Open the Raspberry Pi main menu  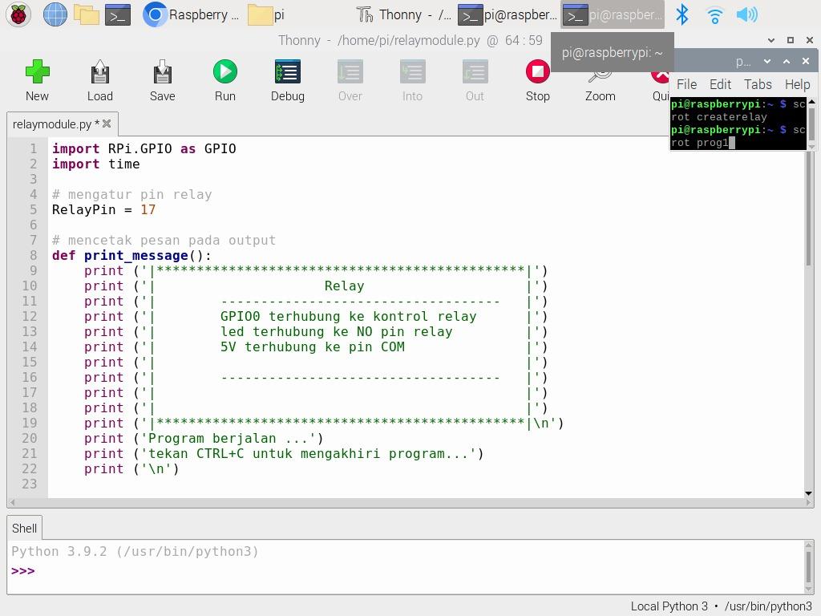point(18,14)
